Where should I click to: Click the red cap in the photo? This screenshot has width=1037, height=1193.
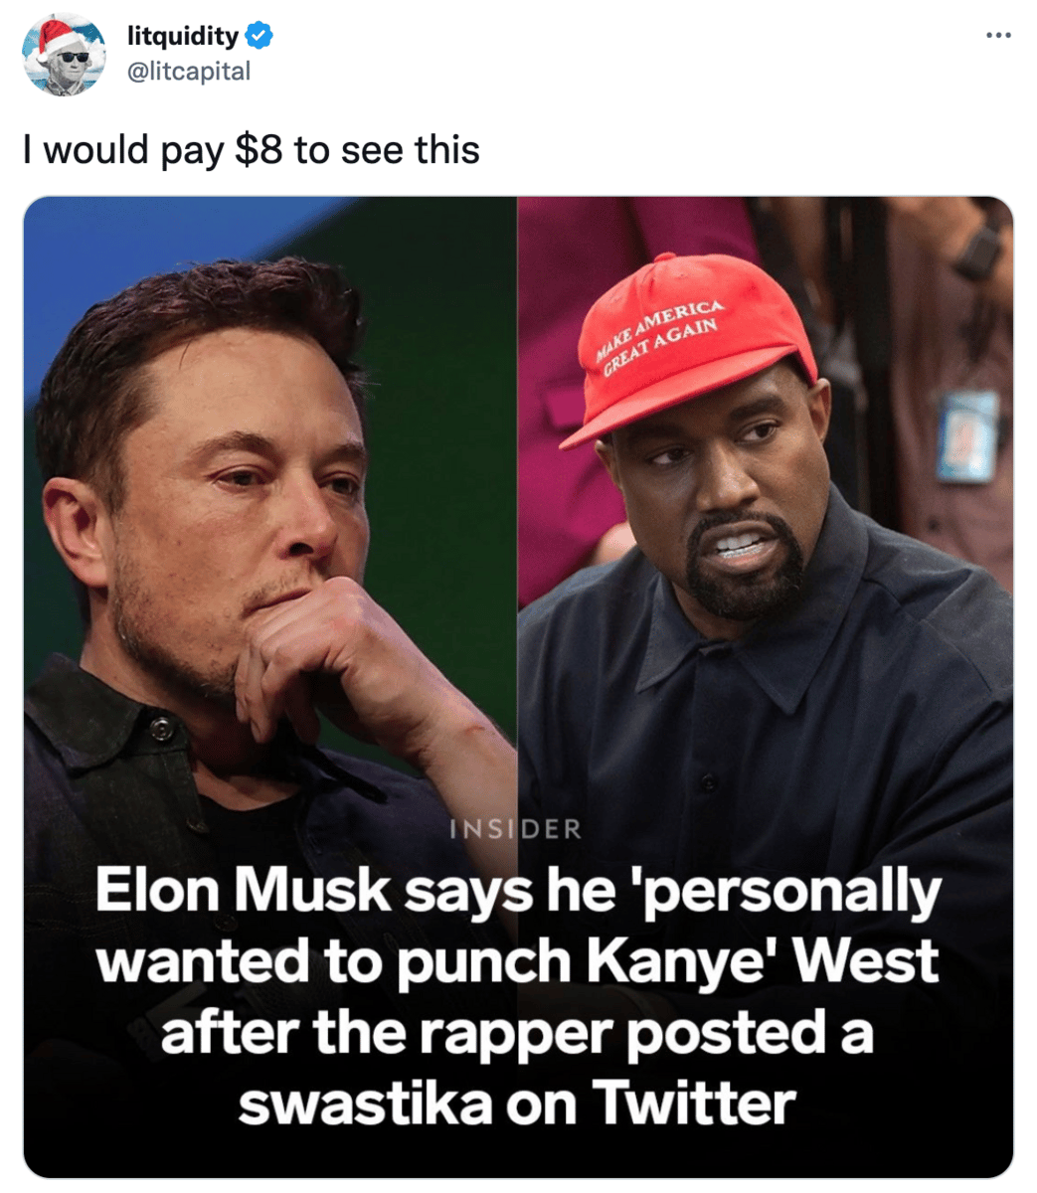click(689, 354)
